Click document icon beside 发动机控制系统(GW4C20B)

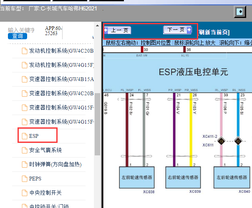tap(25, 51)
